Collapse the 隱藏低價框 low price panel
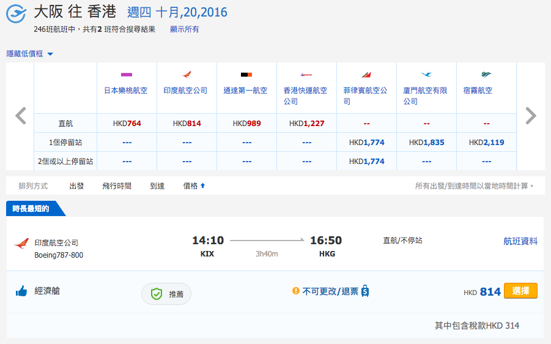The width and height of the screenshot is (551, 344). [x=29, y=54]
